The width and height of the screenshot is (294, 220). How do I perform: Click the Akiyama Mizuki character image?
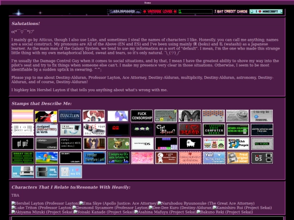pos(42,212)
